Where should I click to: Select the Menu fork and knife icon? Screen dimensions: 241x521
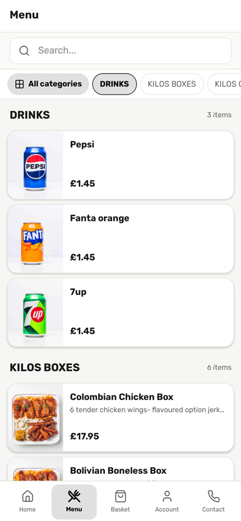[x=74, y=497]
